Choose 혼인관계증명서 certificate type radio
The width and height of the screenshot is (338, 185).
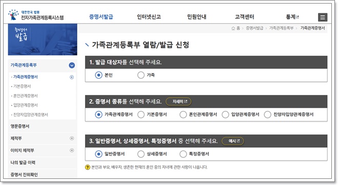click(183, 114)
